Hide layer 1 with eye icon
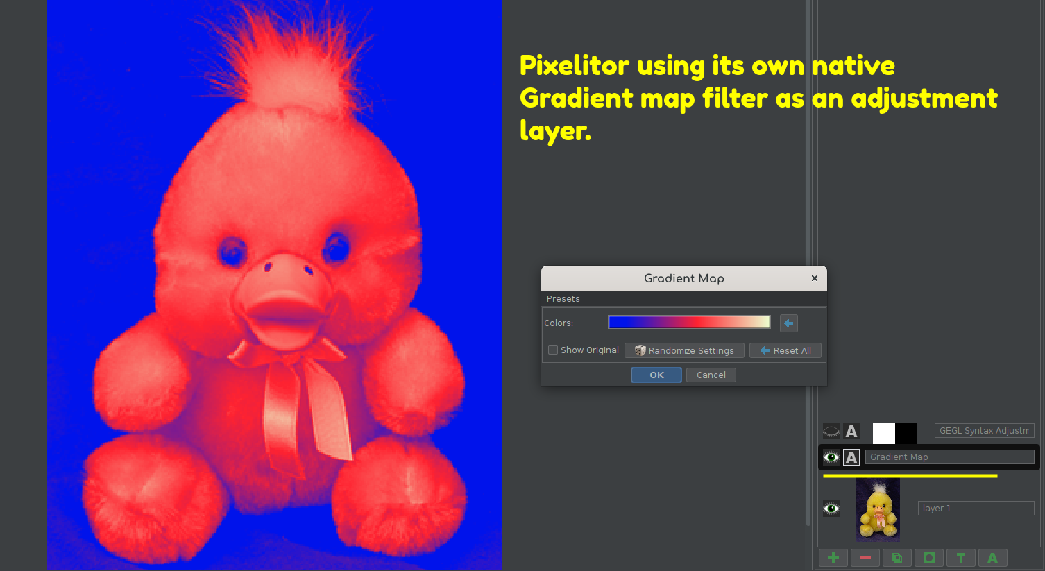Viewport: 1045px width, 571px height. (x=831, y=509)
